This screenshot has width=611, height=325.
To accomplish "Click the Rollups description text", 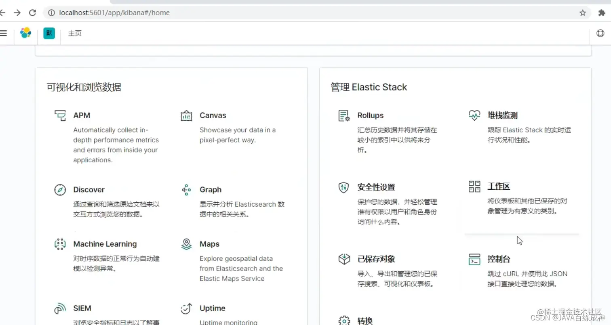I will [x=397, y=140].
